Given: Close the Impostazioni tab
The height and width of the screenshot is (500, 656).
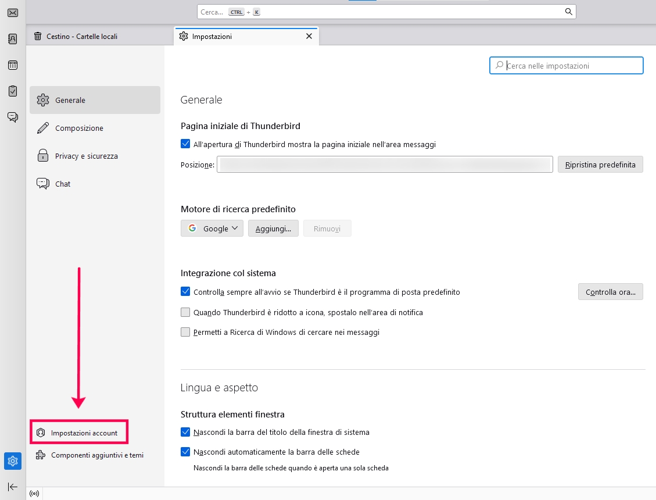Looking at the screenshot, I should click(x=309, y=37).
